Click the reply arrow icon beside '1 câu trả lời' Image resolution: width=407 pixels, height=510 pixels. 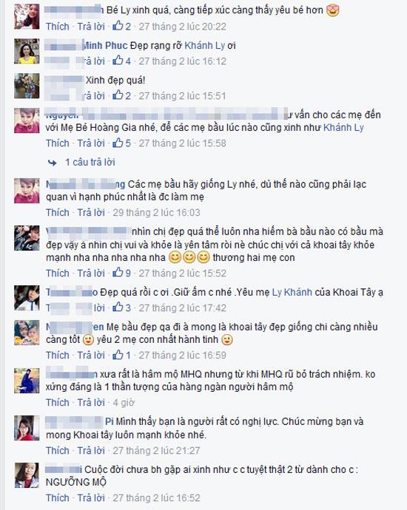(52, 163)
